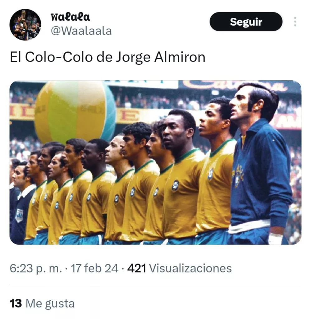311x319 pixels.
Task: Click the referee in the dark uniform
Action: click(x=20, y=202)
